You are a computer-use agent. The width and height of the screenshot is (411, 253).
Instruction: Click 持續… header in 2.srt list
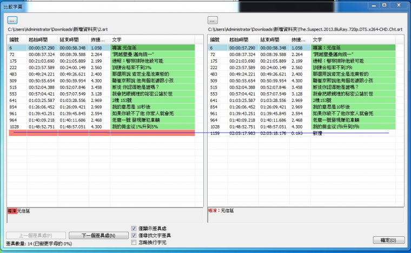pyautogui.click(x=100, y=40)
